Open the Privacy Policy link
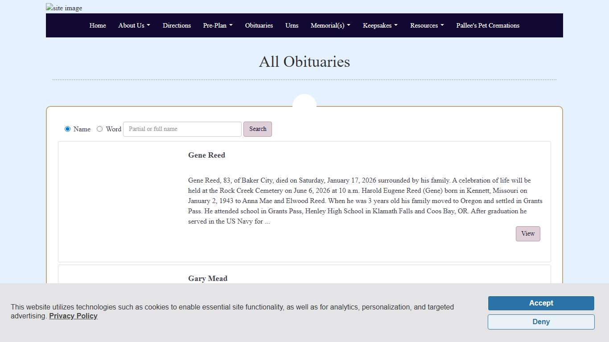The image size is (609, 342). tap(73, 316)
